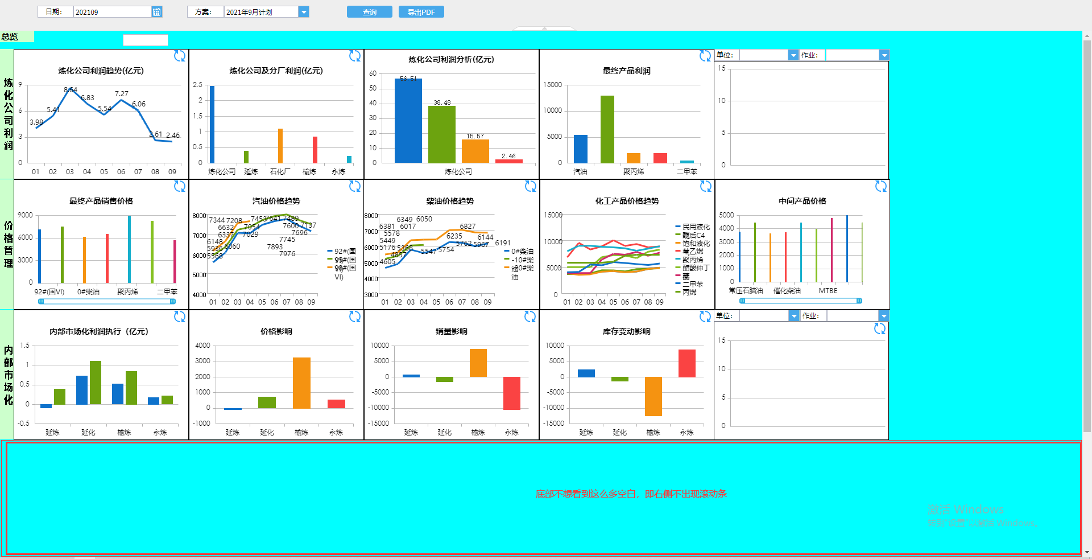This screenshot has width=1092, height=559.
Task: Click the red 永炼 bar in 销量影响
Action: 512,393
